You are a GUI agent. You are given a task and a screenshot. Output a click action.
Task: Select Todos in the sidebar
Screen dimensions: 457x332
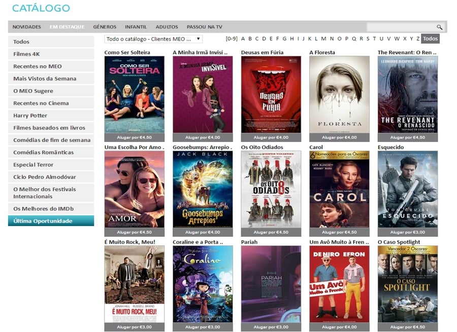pyautogui.click(x=51, y=42)
